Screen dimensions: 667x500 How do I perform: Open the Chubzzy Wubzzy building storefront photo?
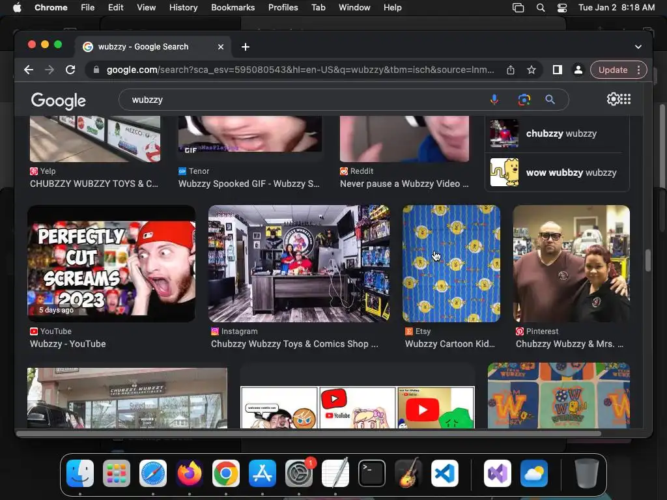point(127,398)
